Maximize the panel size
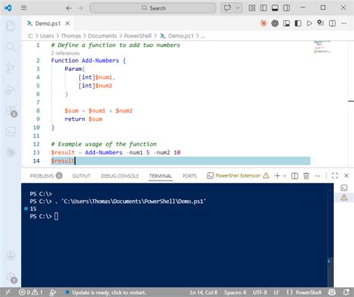Screen dimensions: 354x297 (x=335, y=175)
